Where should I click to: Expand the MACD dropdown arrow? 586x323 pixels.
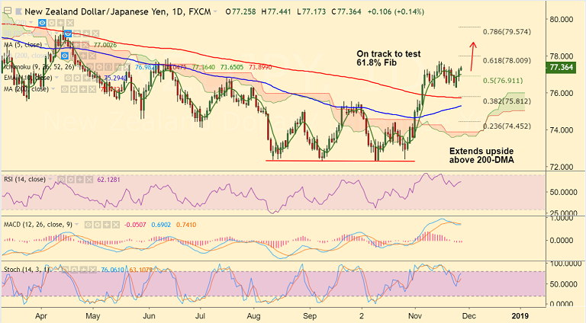[76, 224]
